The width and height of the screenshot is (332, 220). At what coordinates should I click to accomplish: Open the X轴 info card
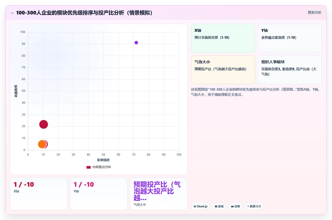click(x=223, y=38)
